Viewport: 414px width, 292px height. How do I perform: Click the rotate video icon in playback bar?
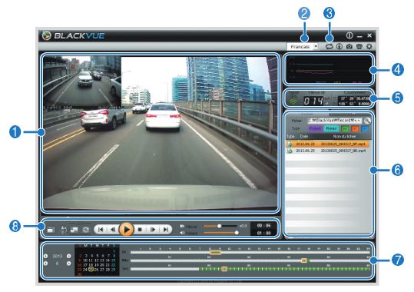point(85,230)
